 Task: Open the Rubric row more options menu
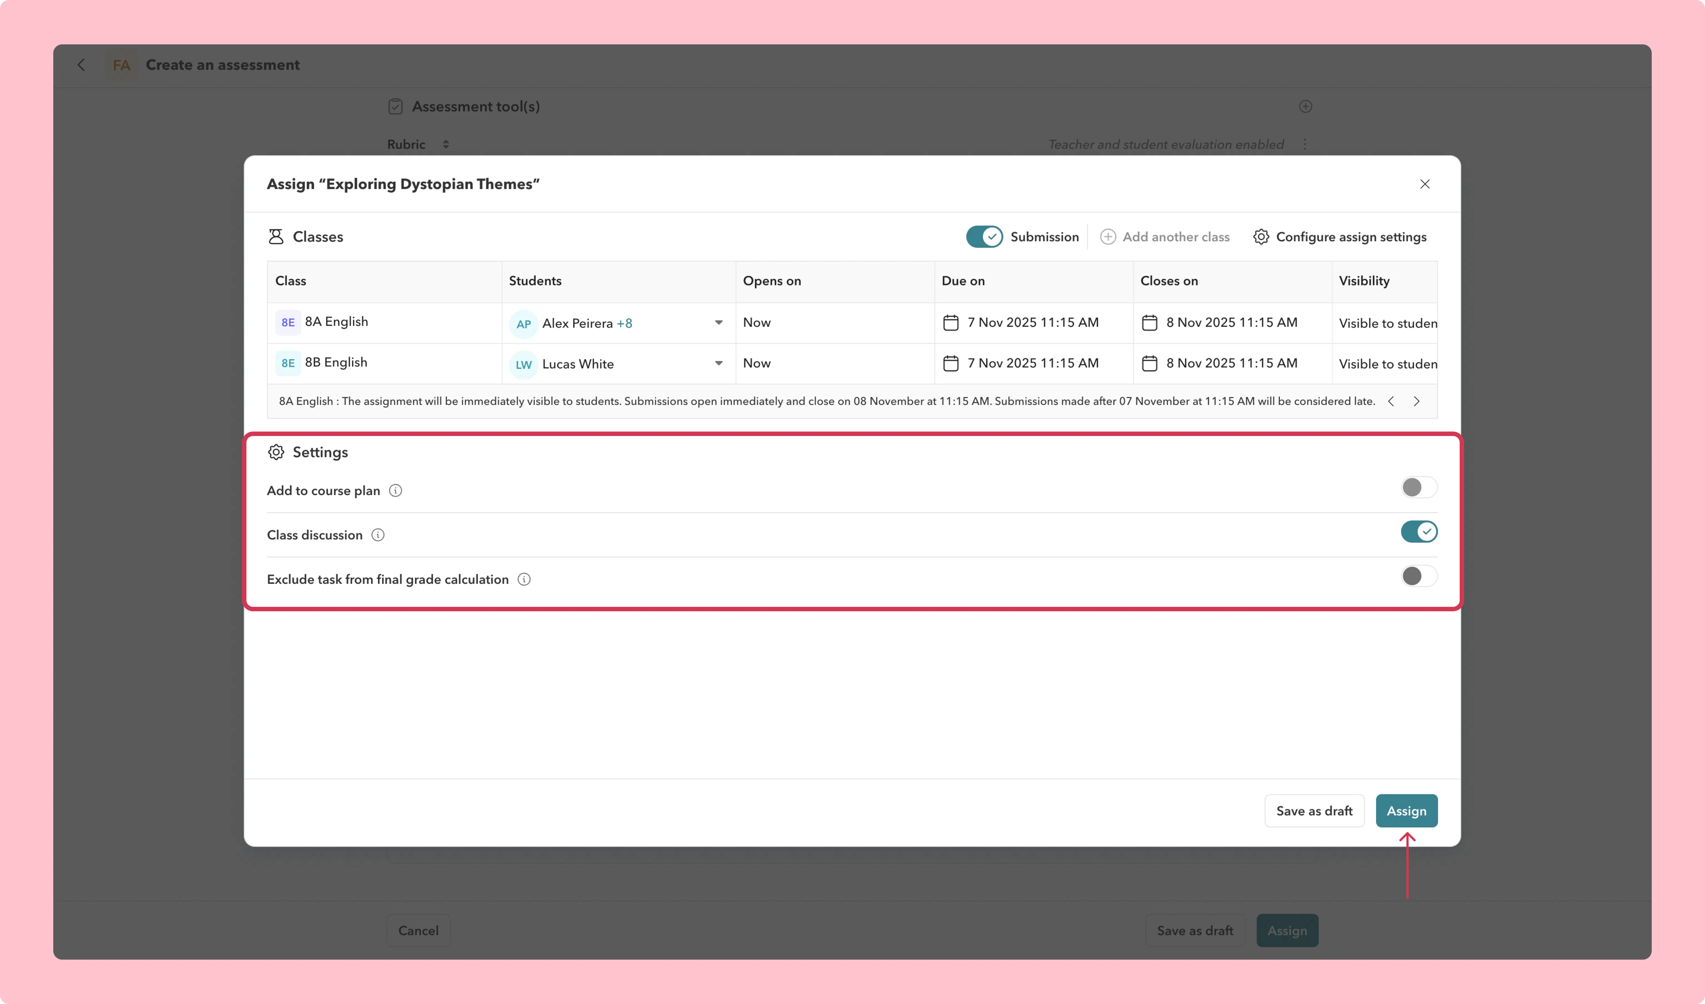click(1305, 144)
